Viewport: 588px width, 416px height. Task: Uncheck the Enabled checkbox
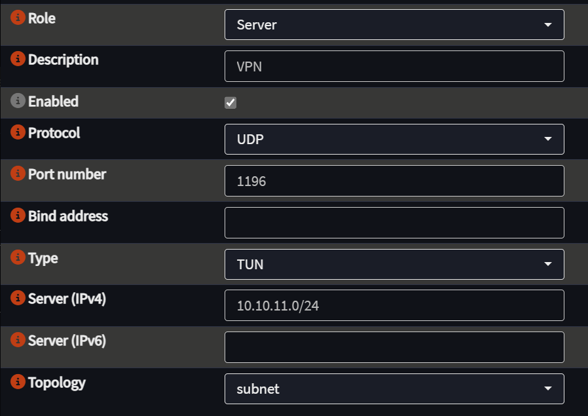point(230,102)
